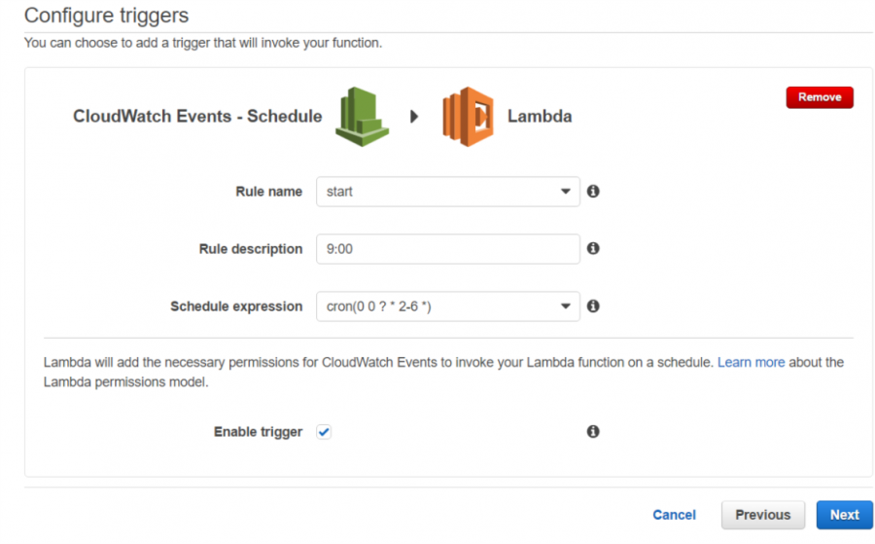Click the cron schedule expression text
This screenshot has width=875, height=544.
pyautogui.click(x=378, y=307)
